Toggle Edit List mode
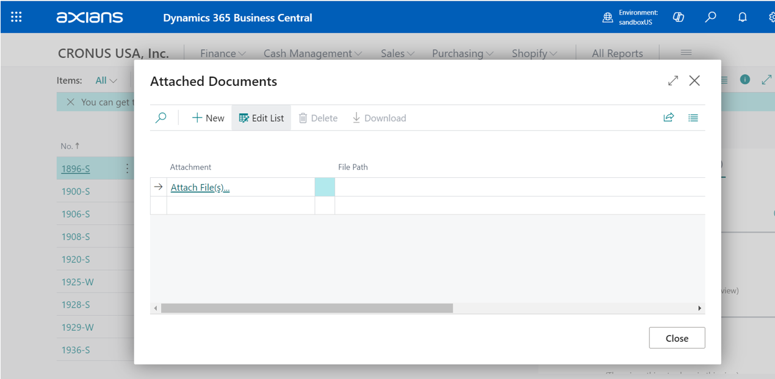Viewport: 775px width, 379px height. (x=261, y=118)
